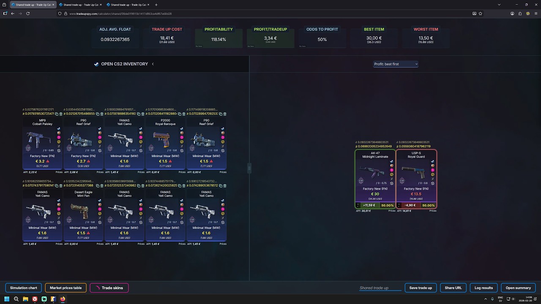Image resolution: width=541 pixels, height=304 pixels.
Task: Open File Explorer from the taskbar
Action: coord(25,299)
